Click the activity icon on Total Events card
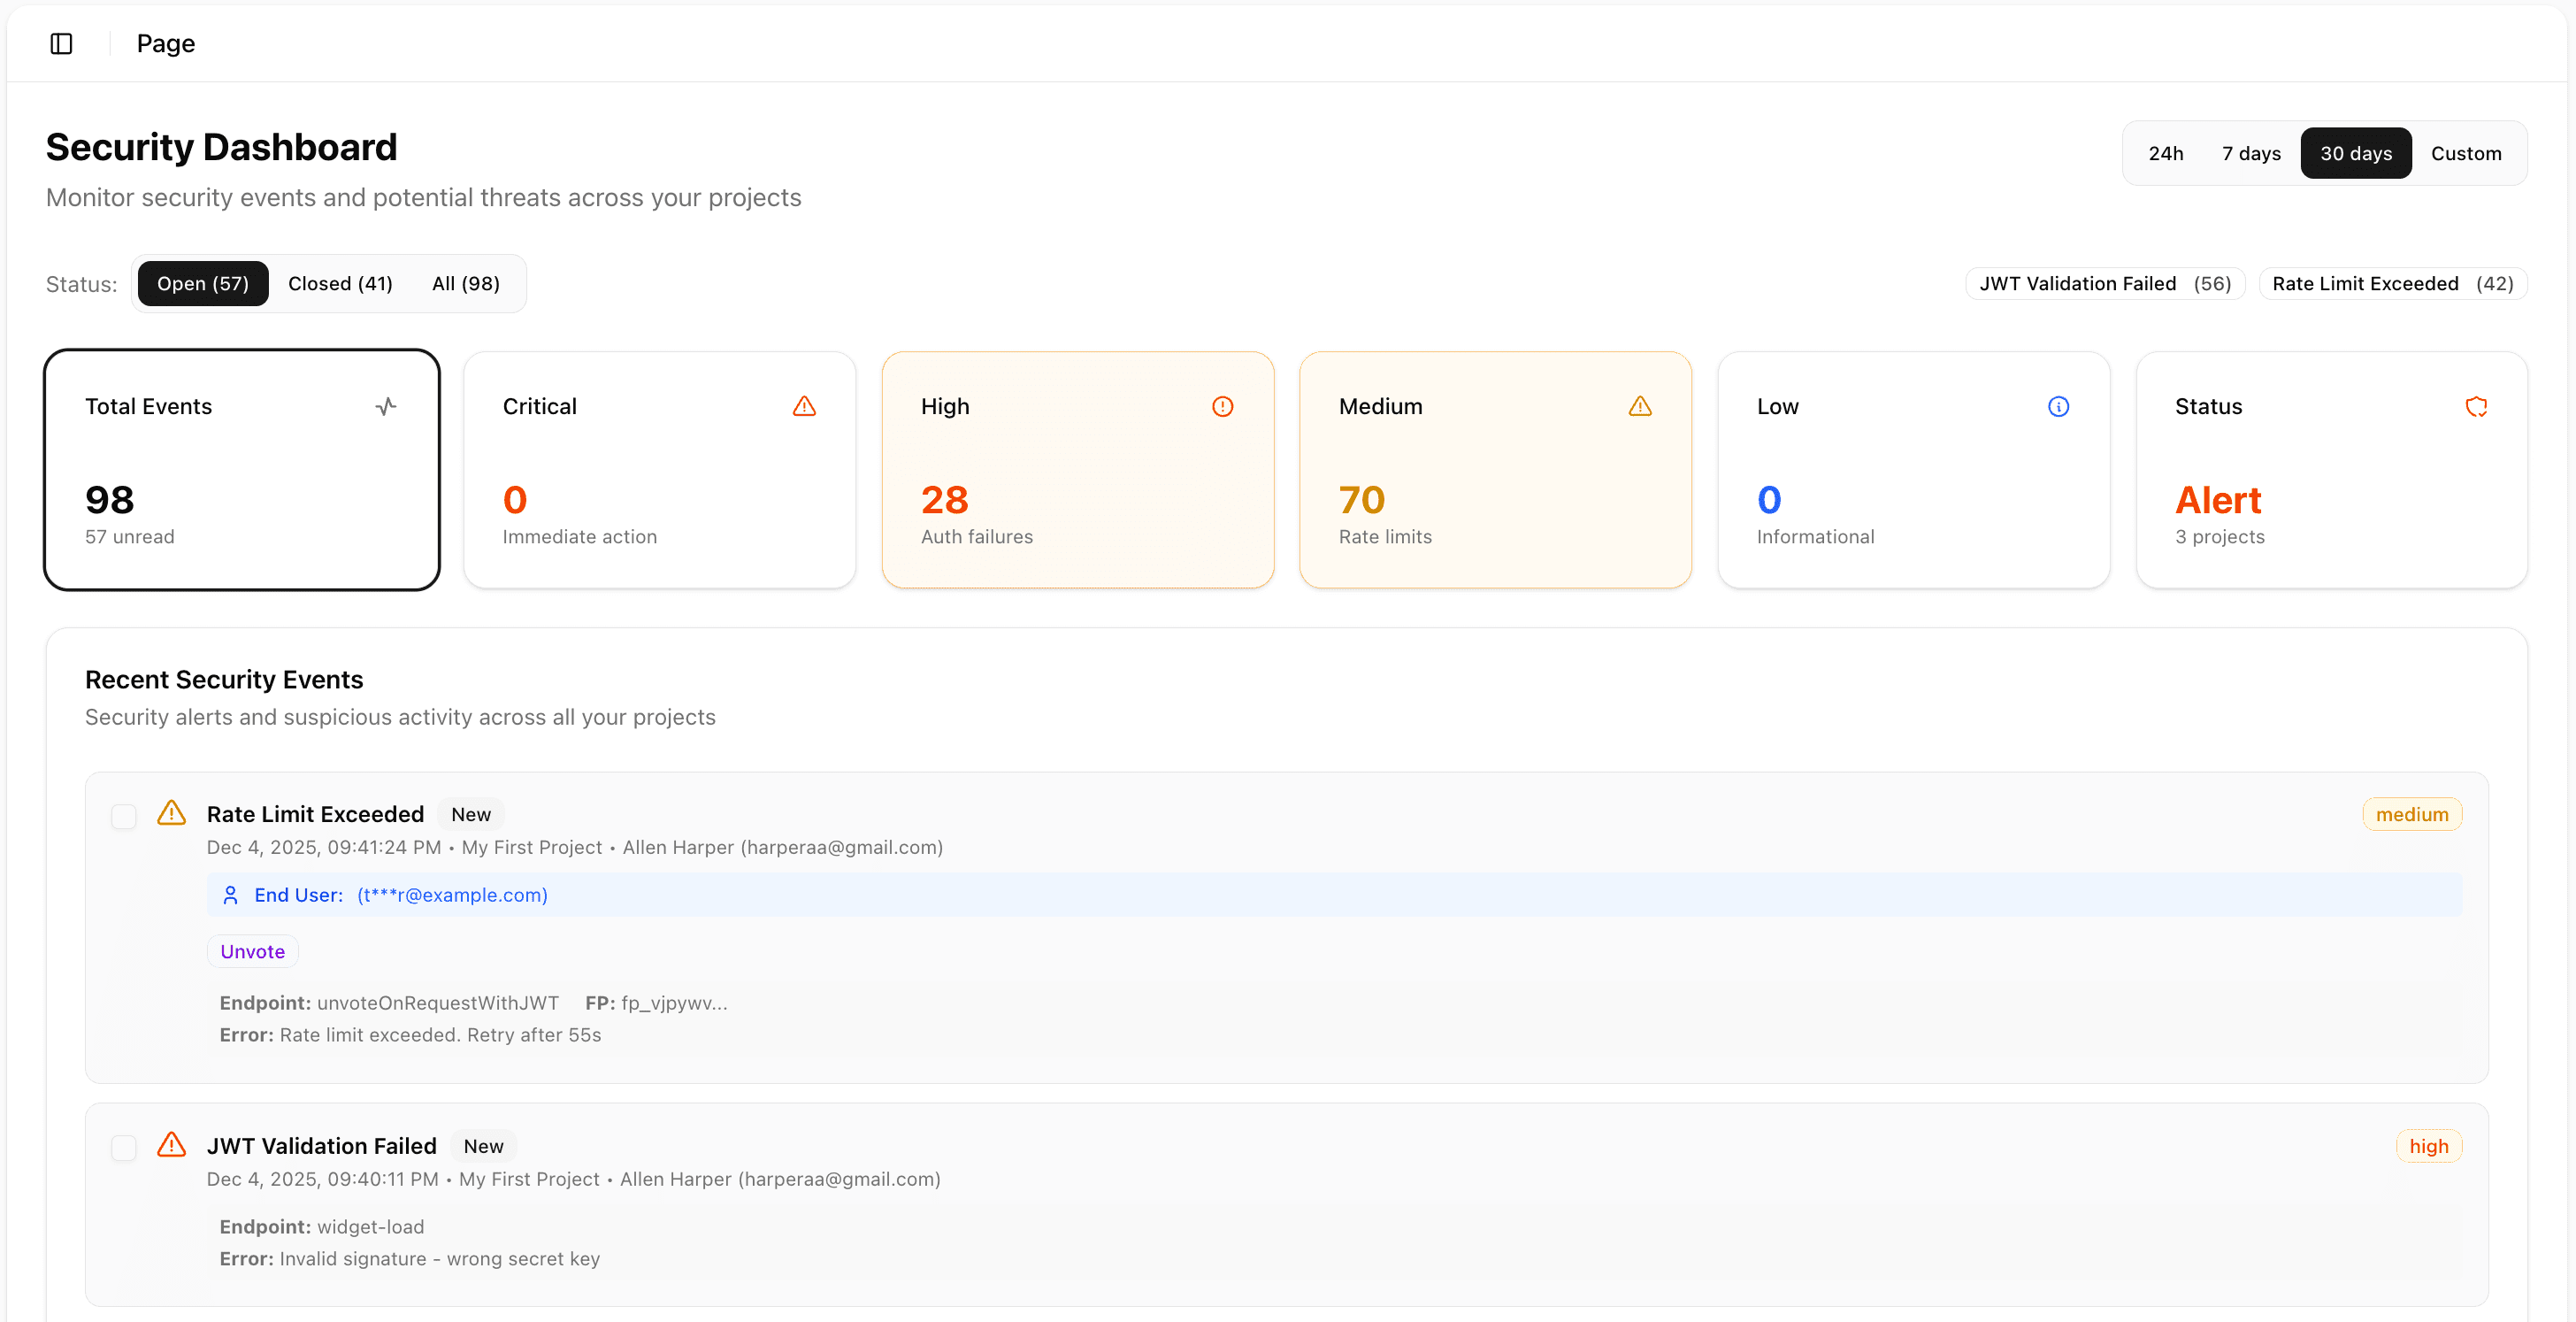This screenshot has height=1322, width=2576. click(x=386, y=406)
